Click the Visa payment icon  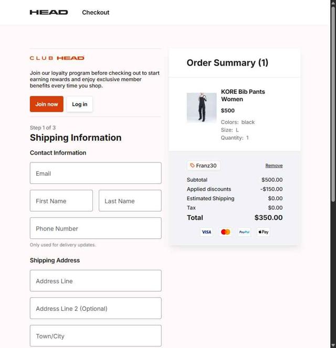pos(206,232)
